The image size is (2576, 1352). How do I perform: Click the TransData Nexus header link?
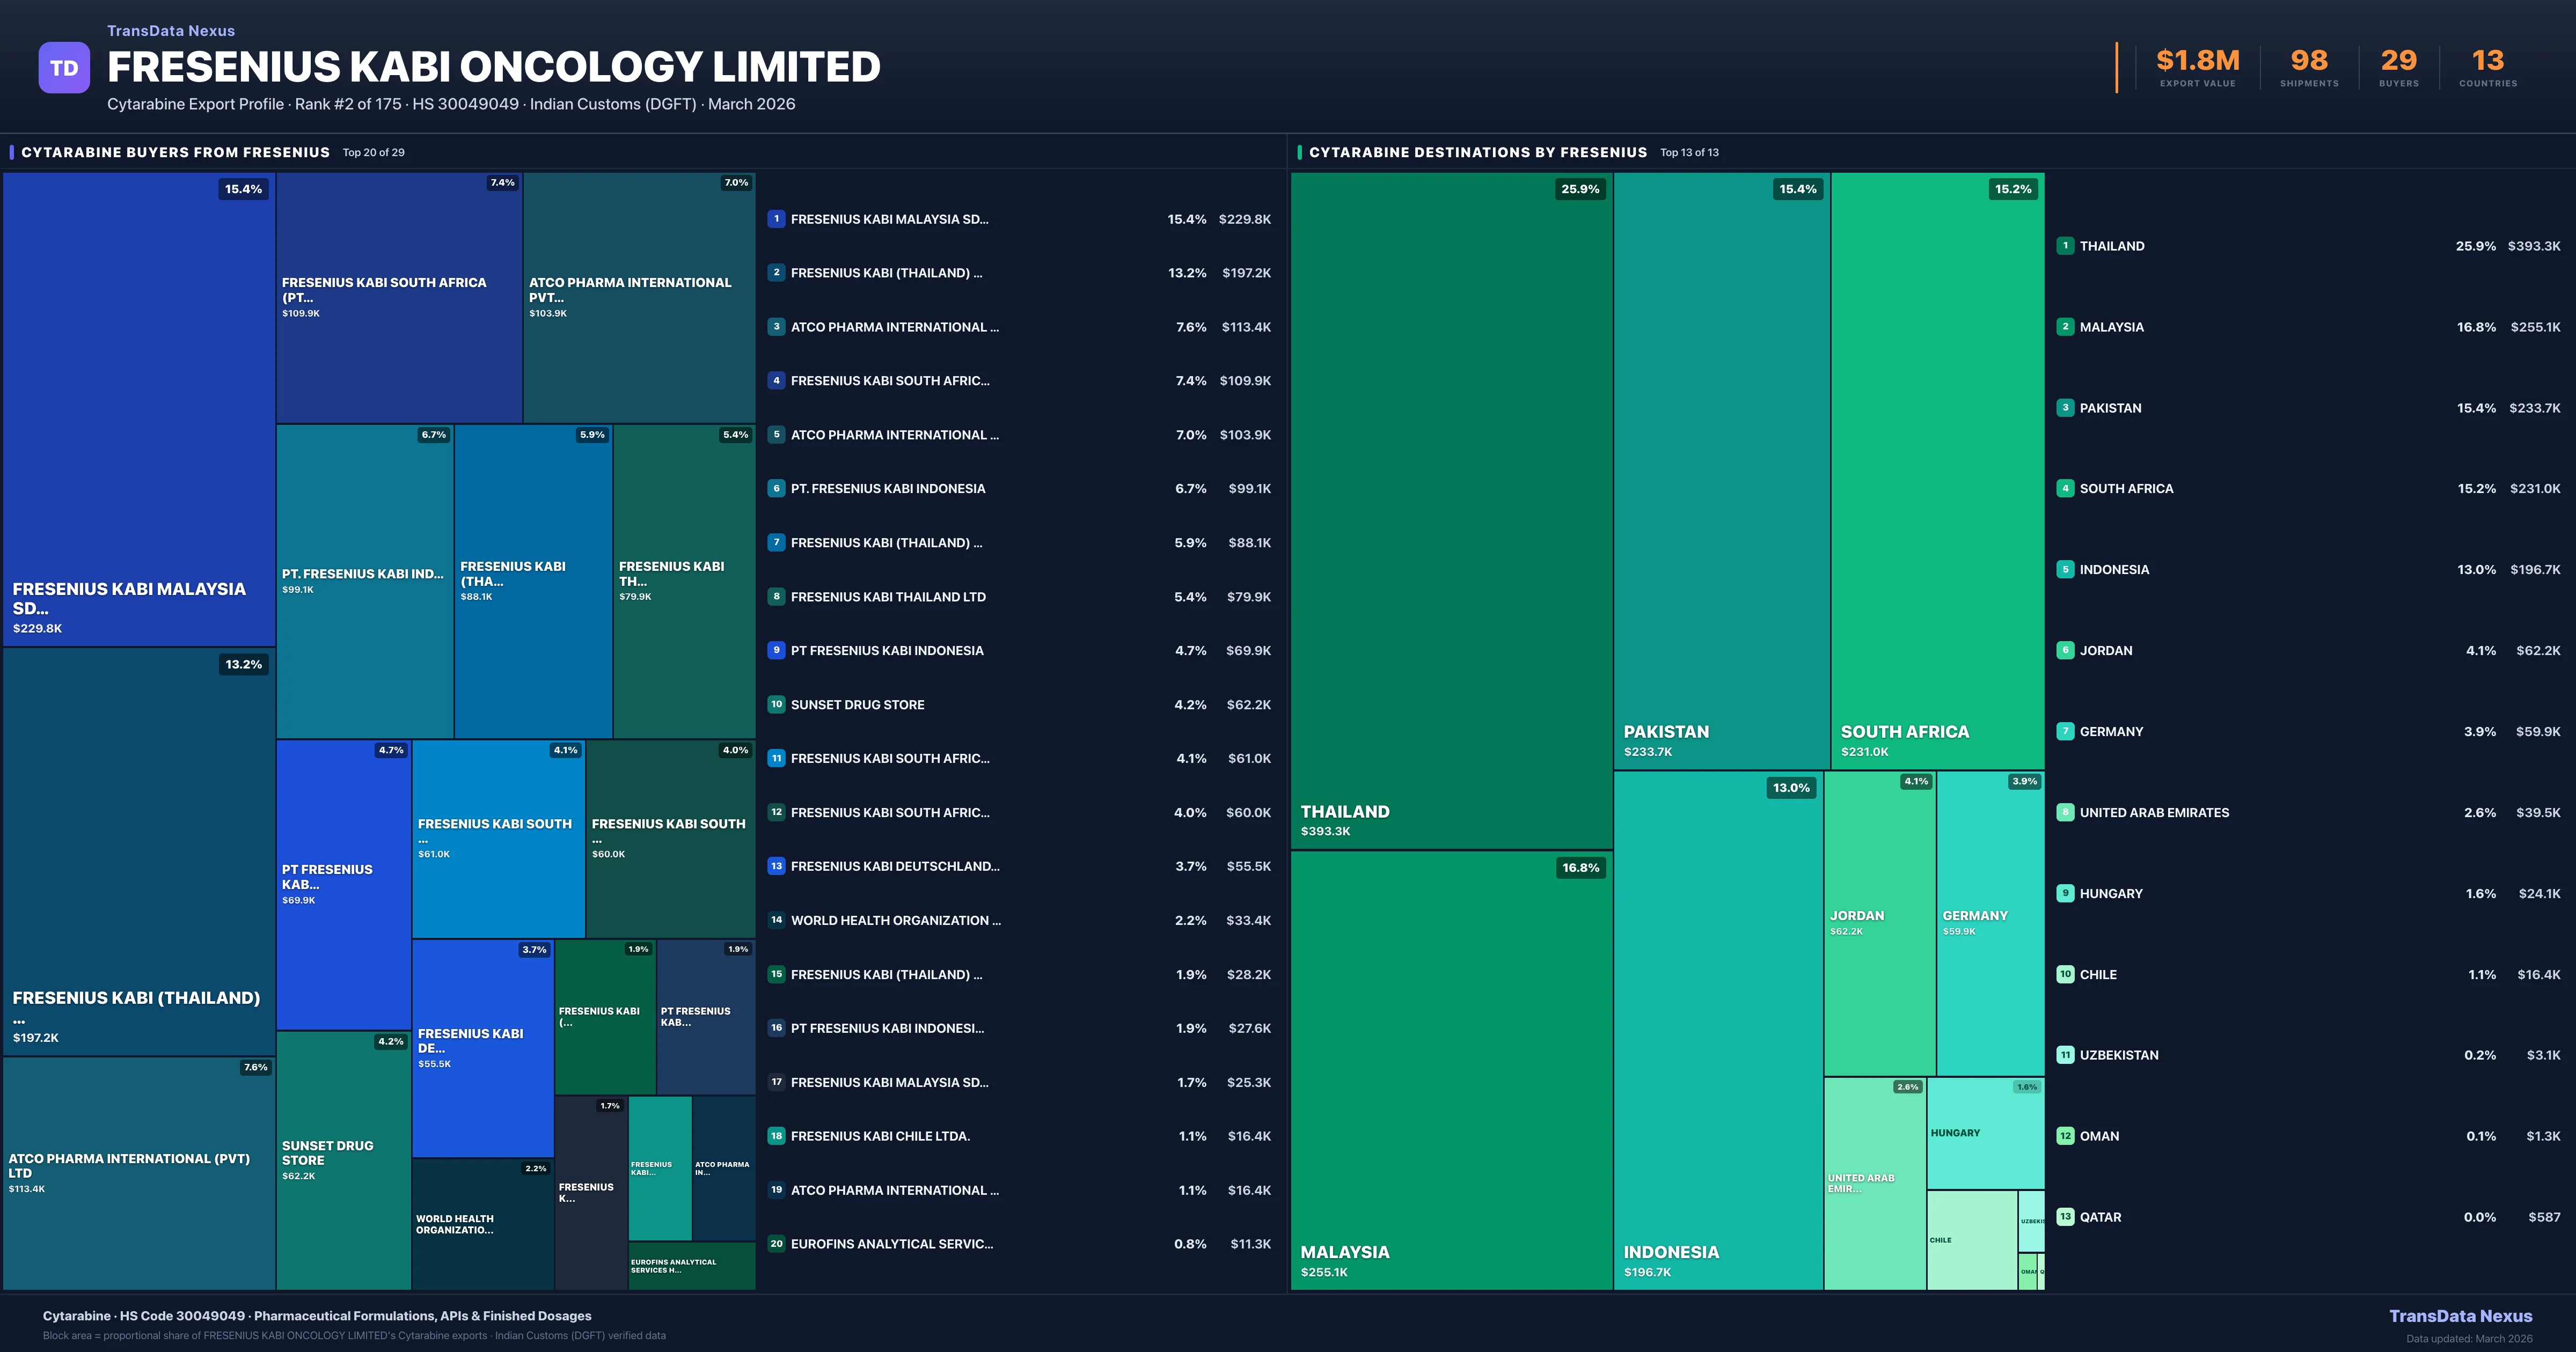tap(171, 31)
